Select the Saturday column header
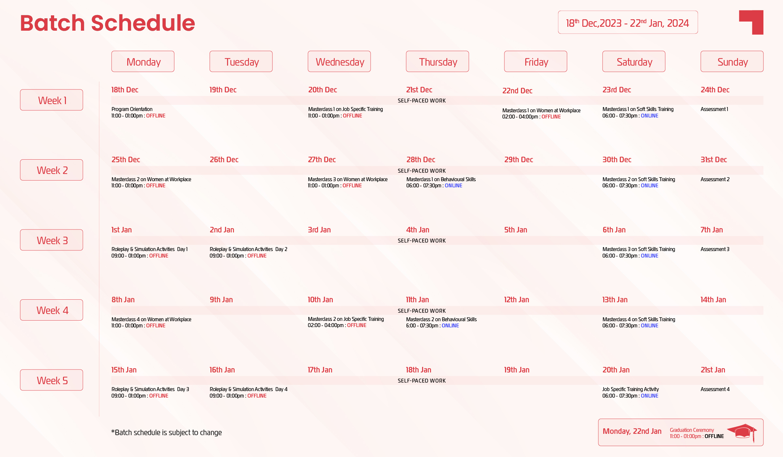The height and width of the screenshot is (457, 783). pos(634,62)
